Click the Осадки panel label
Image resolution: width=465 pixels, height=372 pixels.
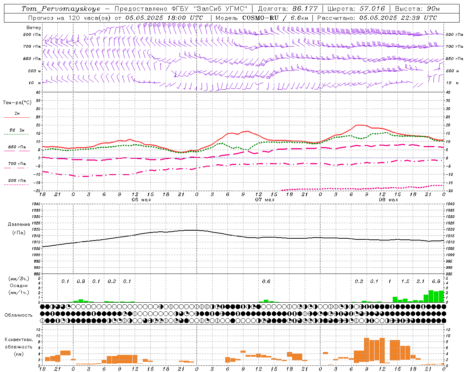19,286
